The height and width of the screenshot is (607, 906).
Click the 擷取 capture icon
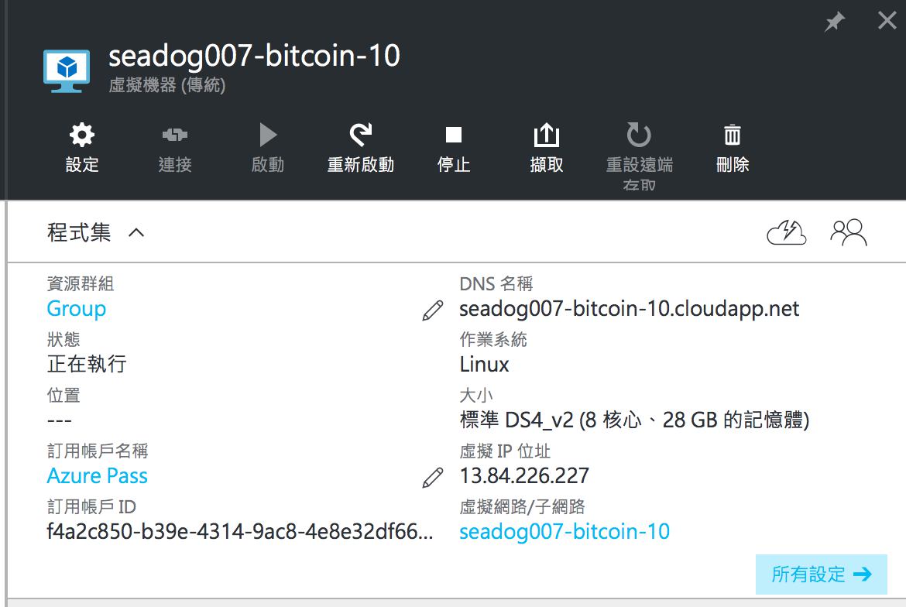point(546,135)
